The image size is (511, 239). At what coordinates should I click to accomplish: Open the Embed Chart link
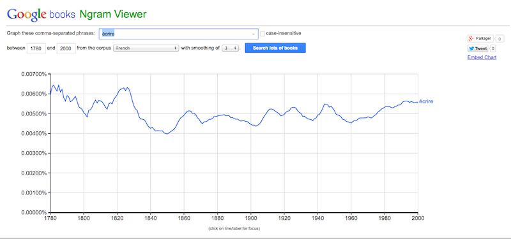pos(482,57)
